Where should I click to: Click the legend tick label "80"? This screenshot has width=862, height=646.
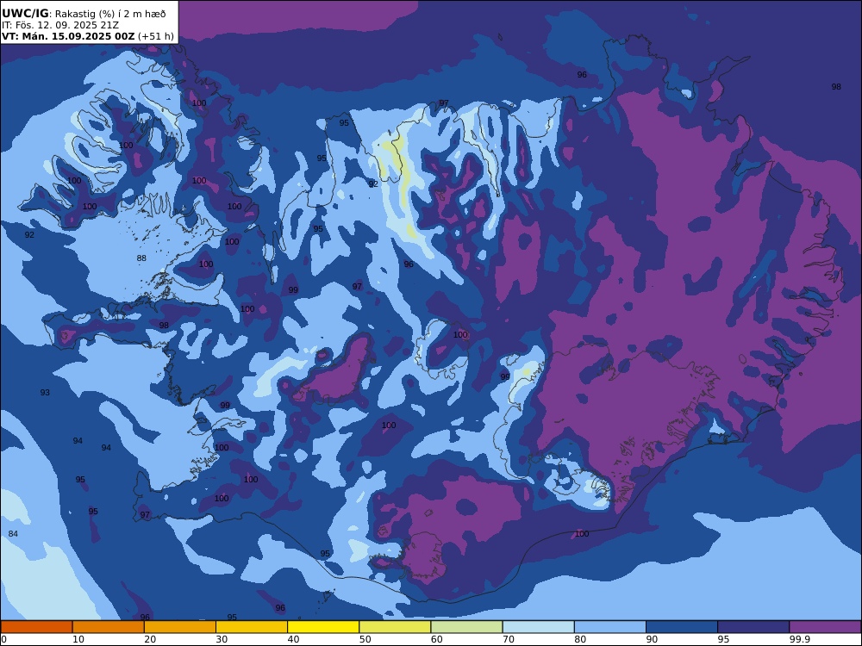coord(580,639)
